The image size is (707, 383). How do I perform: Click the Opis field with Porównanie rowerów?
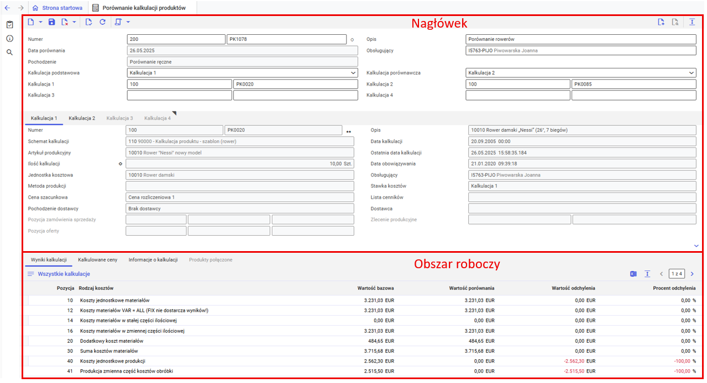[581, 40]
